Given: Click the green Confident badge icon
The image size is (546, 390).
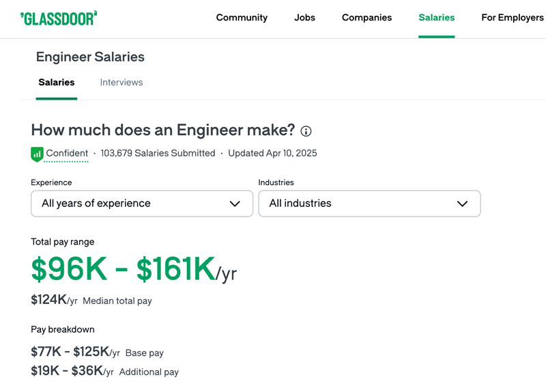Looking at the screenshot, I should point(37,154).
